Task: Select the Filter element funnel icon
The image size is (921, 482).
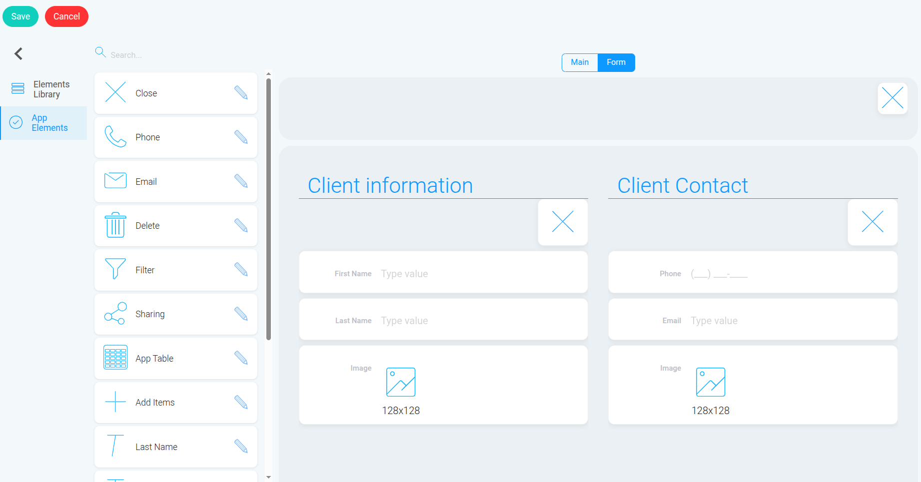Action: pyautogui.click(x=115, y=269)
